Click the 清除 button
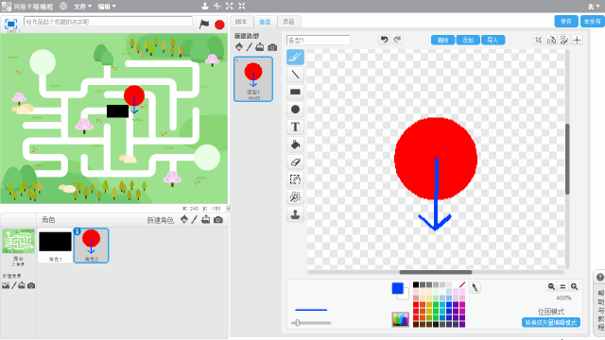The image size is (605, 340). tap(442, 40)
